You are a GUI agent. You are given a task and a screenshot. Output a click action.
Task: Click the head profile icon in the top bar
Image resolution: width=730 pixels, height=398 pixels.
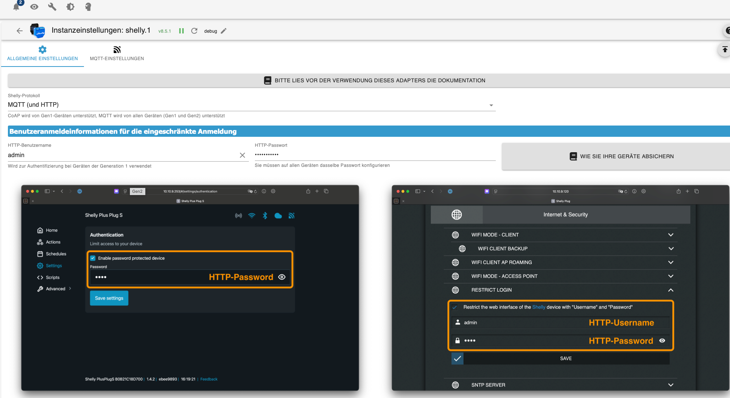coord(88,7)
